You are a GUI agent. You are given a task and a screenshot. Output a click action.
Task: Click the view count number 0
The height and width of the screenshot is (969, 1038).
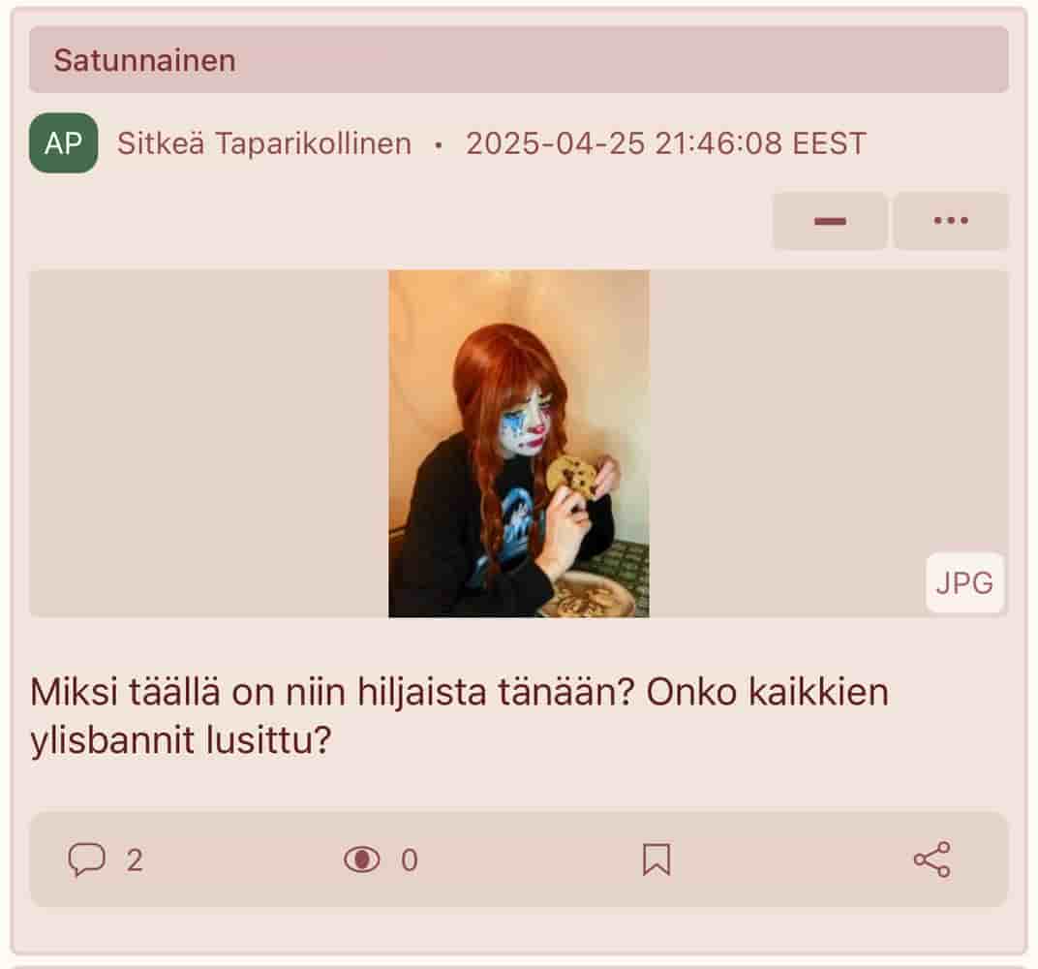pos(410,860)
